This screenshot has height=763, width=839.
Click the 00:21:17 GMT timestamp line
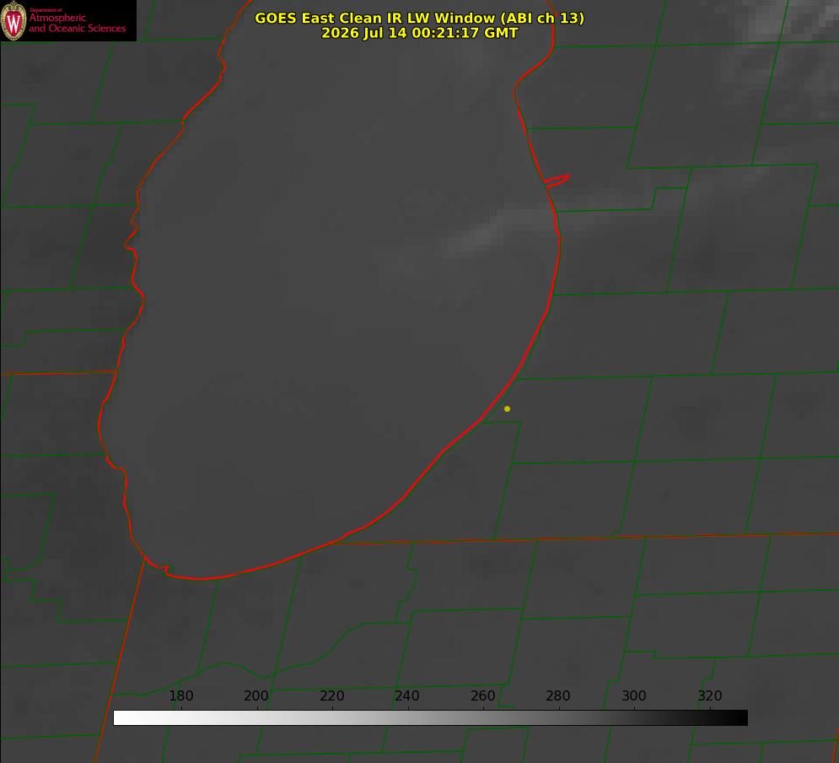click(x=420, y=33)
